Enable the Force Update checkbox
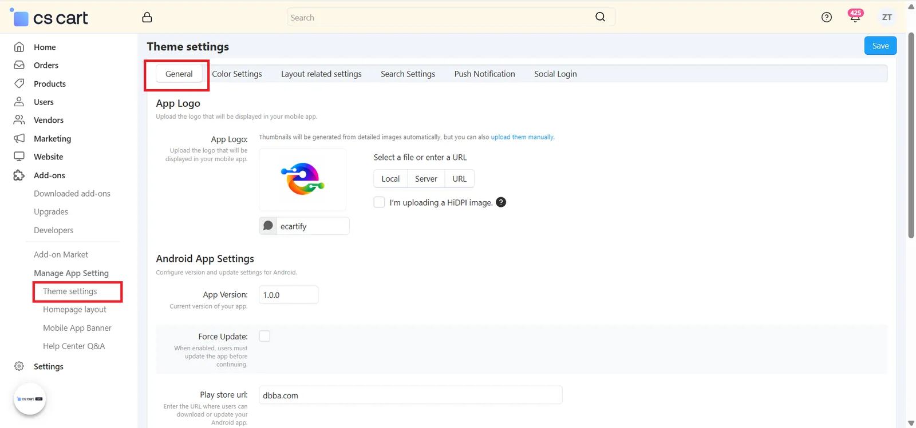Image resolution: width=916 pixels, height=428 pixels. (264, 336)
